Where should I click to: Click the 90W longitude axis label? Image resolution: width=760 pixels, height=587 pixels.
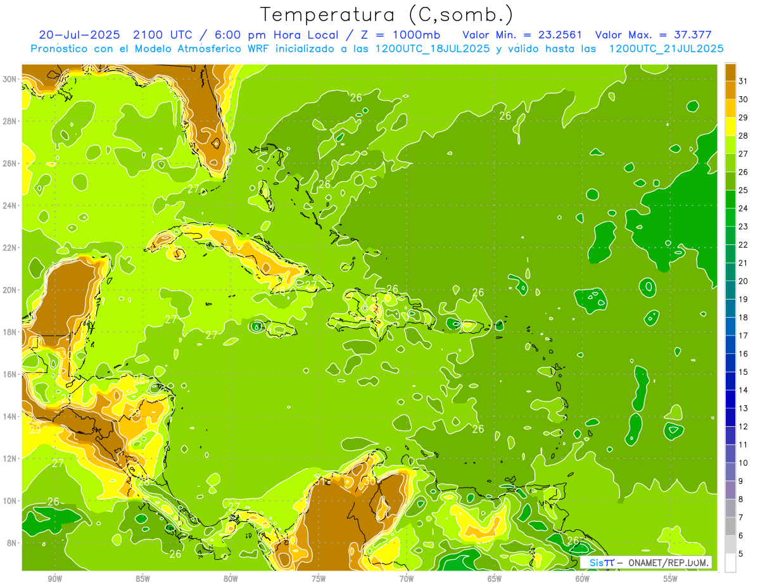(x=54, y=578)
